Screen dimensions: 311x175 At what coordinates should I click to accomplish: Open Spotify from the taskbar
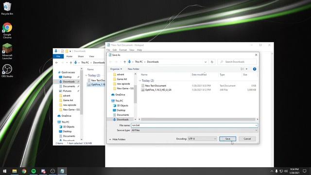click(34, 171)
